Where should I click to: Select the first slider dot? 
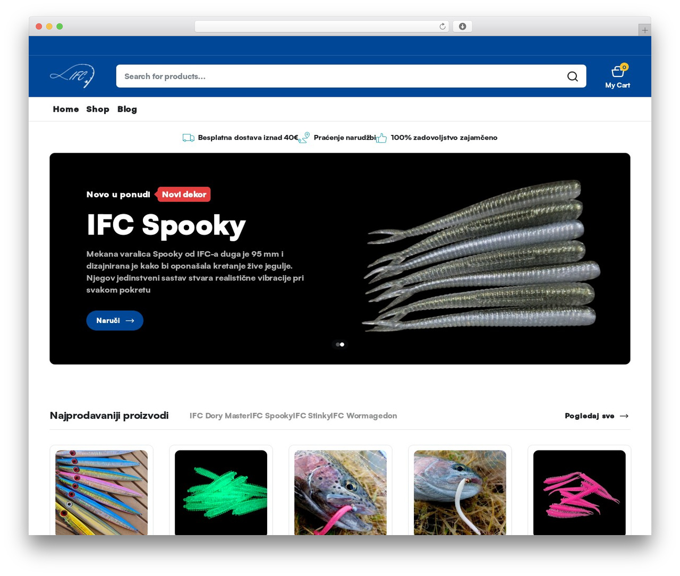(x=337, y=344)
